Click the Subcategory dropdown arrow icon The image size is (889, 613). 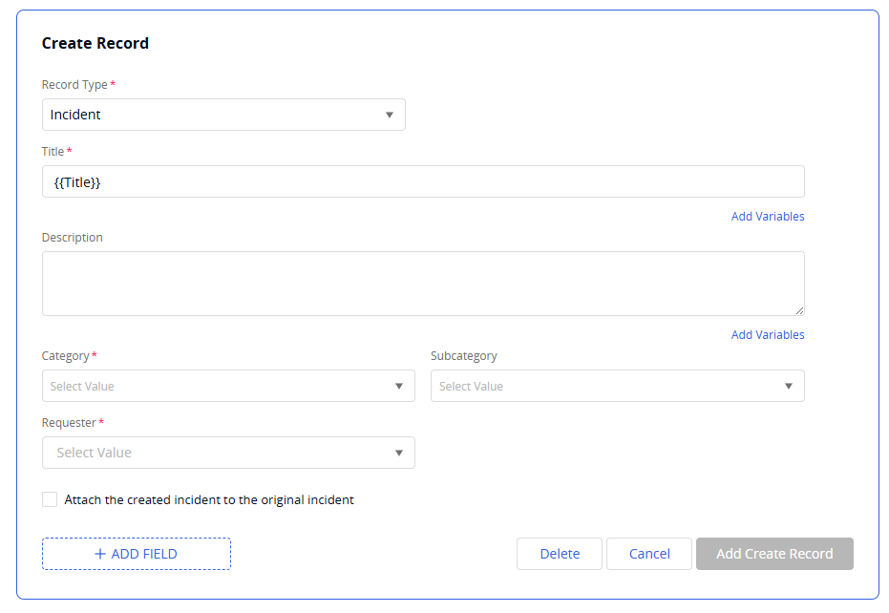[789, 387]
